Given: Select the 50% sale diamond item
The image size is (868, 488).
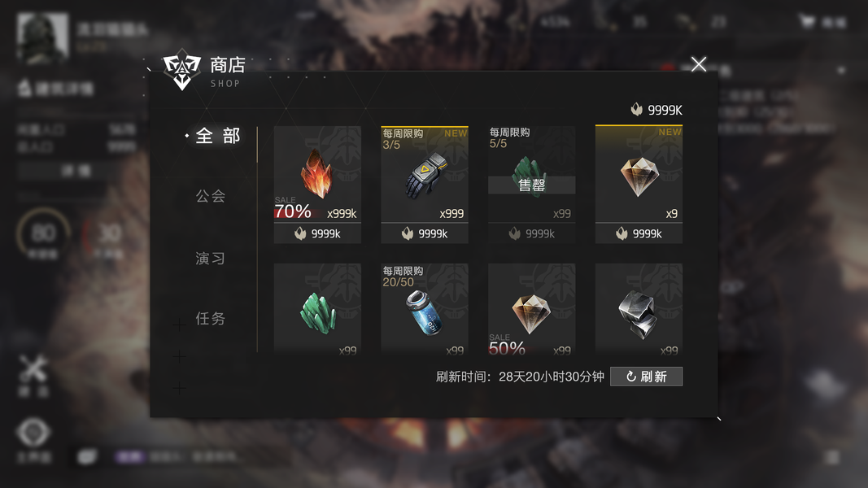Looking at the screenshot, I should click(531, 308).
